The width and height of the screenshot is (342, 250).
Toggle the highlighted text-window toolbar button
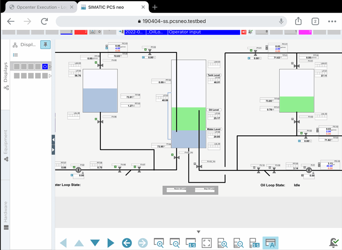pyautogui.click(x=270, y=243)
